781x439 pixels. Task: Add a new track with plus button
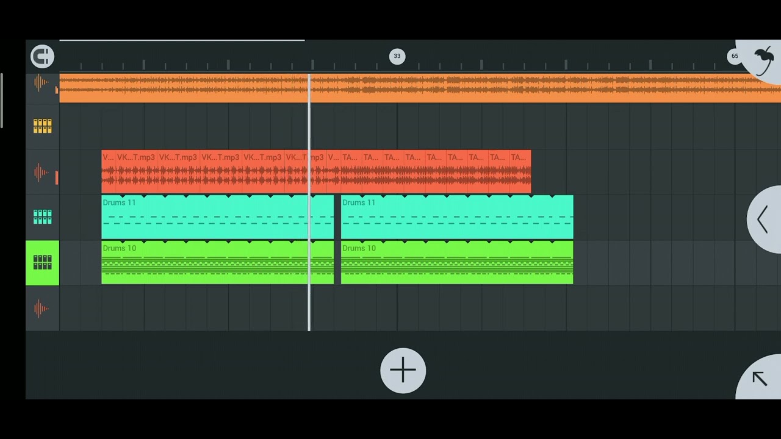click(403, 370)
